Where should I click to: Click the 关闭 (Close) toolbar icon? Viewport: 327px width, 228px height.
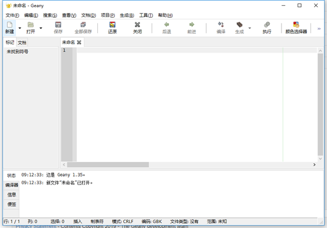click(x=137, y=25)
